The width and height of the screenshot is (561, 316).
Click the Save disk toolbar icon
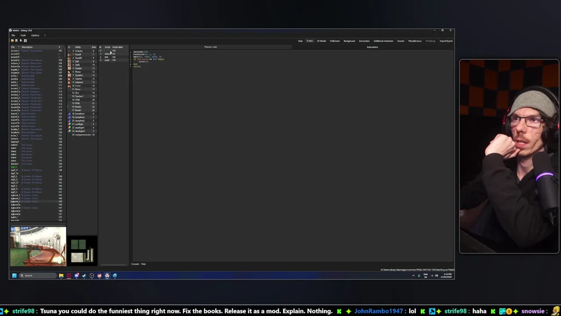16,40
